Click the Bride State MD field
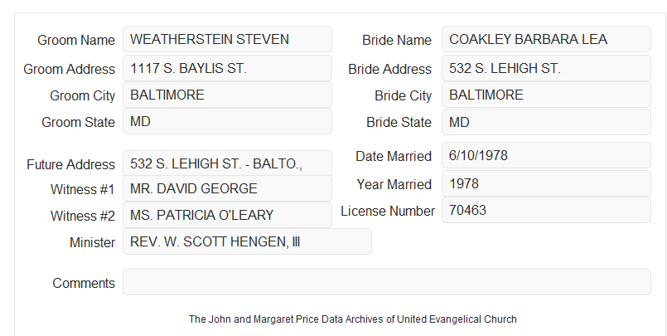 pyautogui.click(x=546, y=122)
